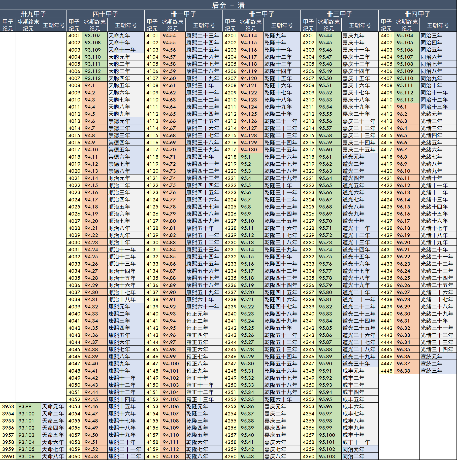This screenshot has width=457, height=460.
Task: Select the 卌三甲子 header cell
Action: click(x=339, y=14)
